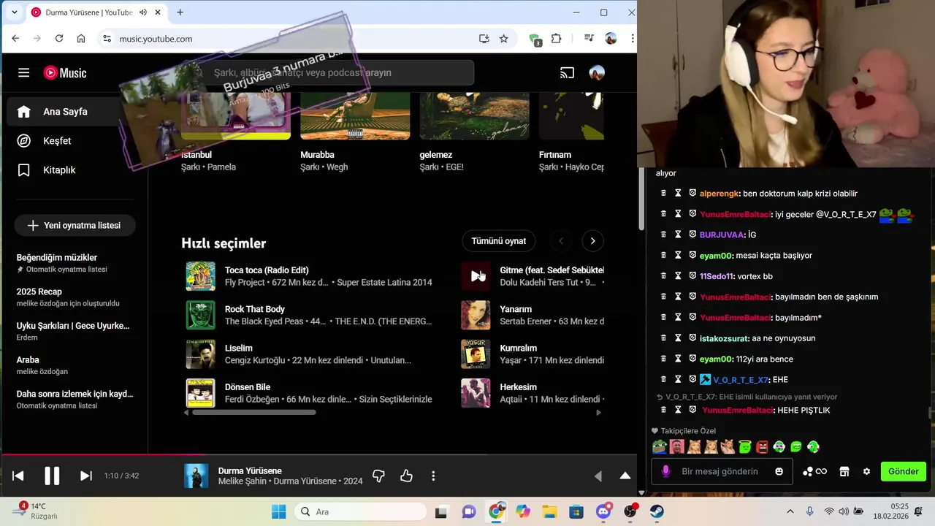Click the horizontal scrollbar under Hızlı seçimler
Image resolution: width=935 pixels, height=526 pixels.
[253, 413]
